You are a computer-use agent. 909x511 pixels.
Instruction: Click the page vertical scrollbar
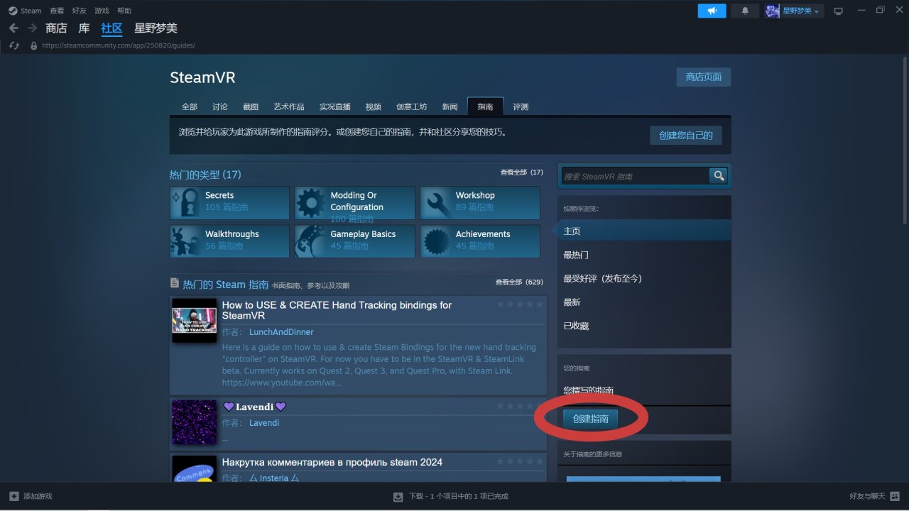[x=904, y=142]
